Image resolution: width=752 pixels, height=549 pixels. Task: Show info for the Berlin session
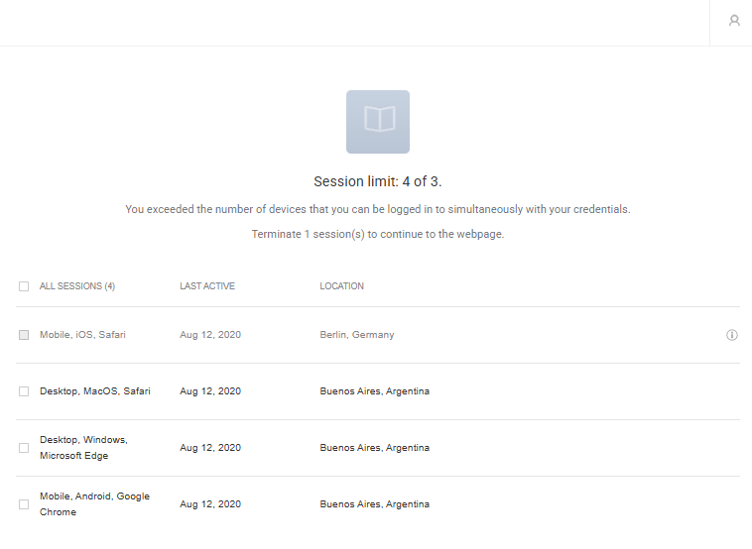pos(732,335)
